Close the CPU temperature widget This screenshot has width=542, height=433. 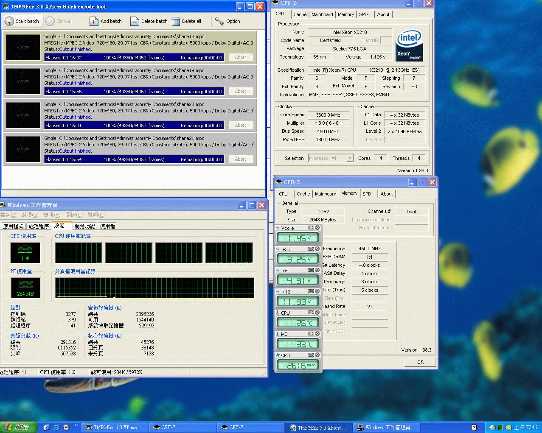coord(317,313)
